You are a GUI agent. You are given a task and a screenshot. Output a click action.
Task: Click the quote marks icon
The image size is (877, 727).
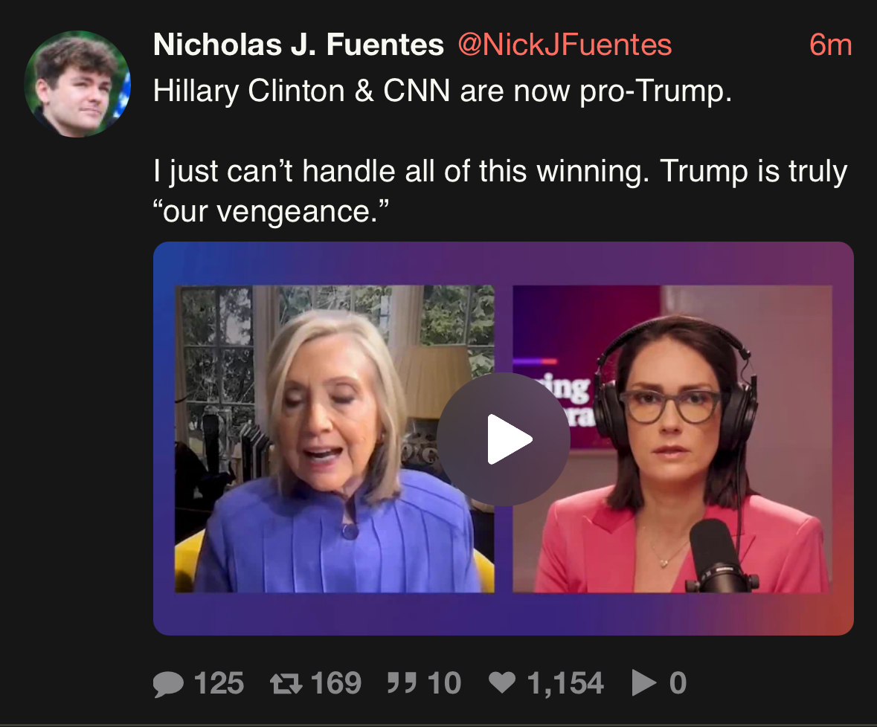(x=402, y=683)
